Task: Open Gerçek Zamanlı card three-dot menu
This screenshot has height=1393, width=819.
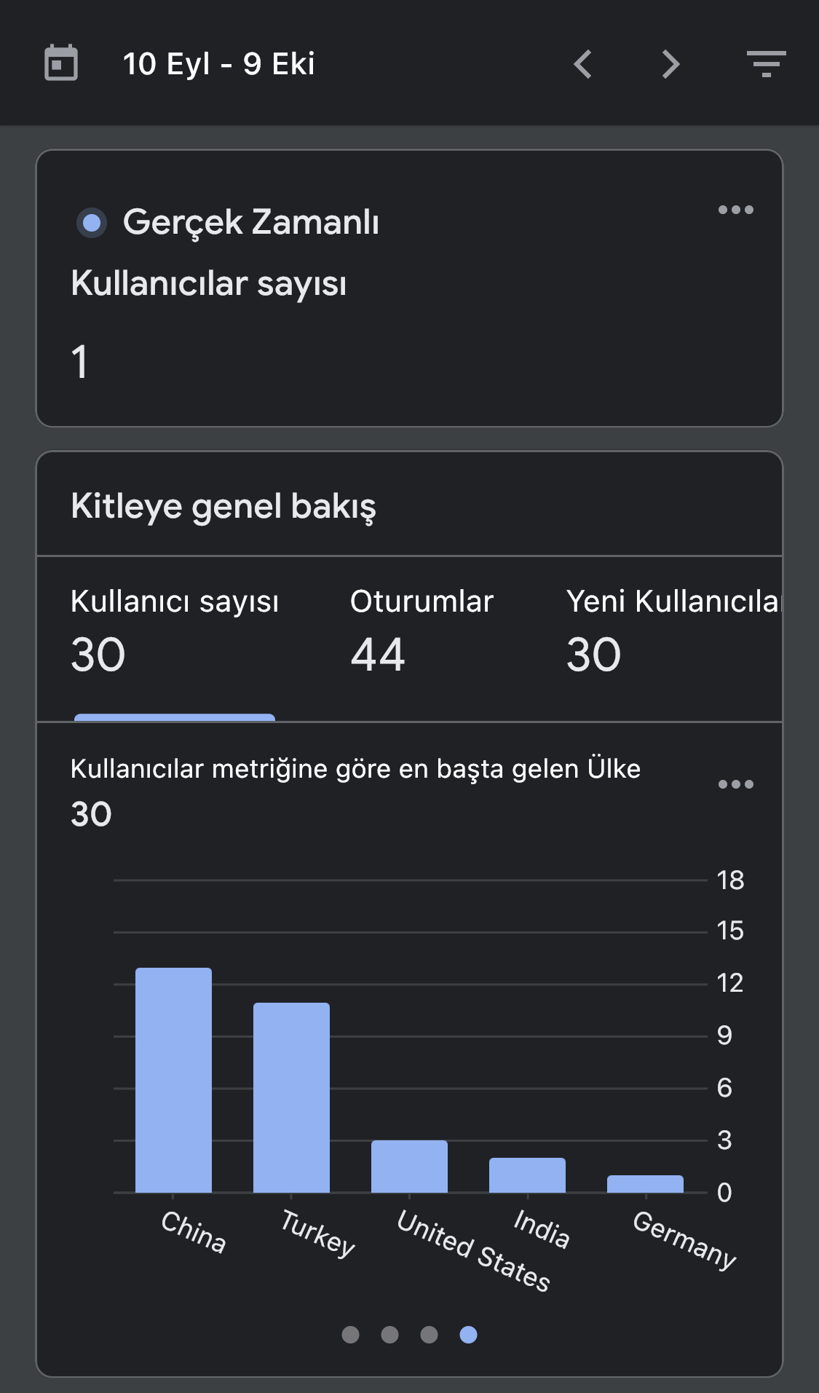Action: (735, 210)
